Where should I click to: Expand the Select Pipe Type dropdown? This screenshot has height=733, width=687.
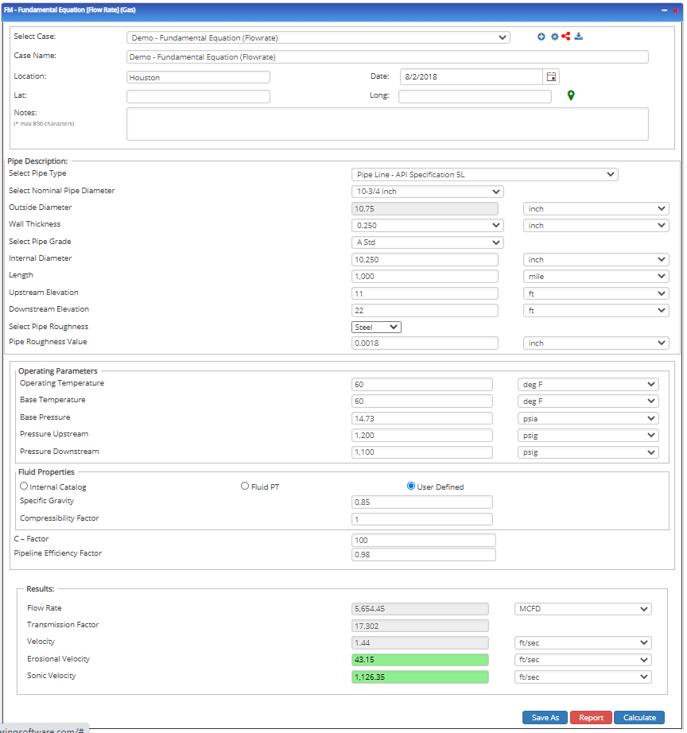click(484, 175)
